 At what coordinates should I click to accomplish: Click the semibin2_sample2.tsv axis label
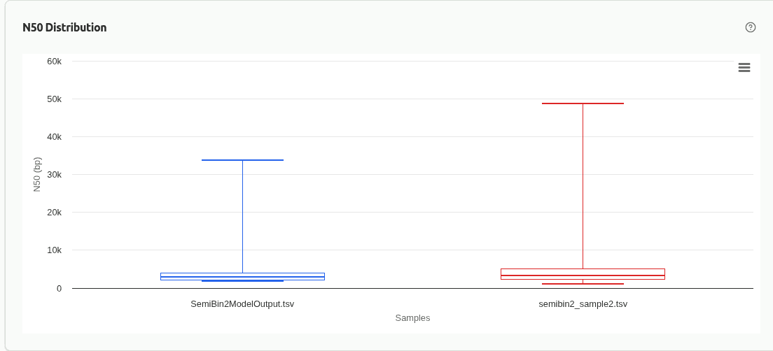point(583,304)
